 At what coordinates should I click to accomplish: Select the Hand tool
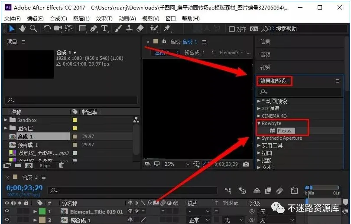point(23,29)
